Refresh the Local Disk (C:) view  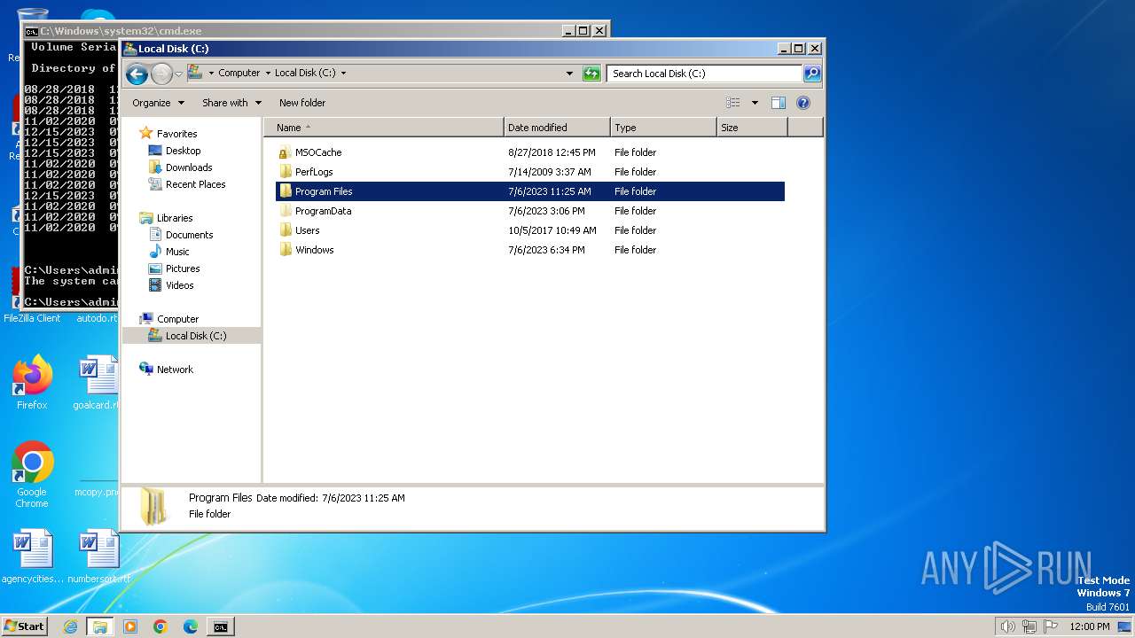(x=591, y=74)
